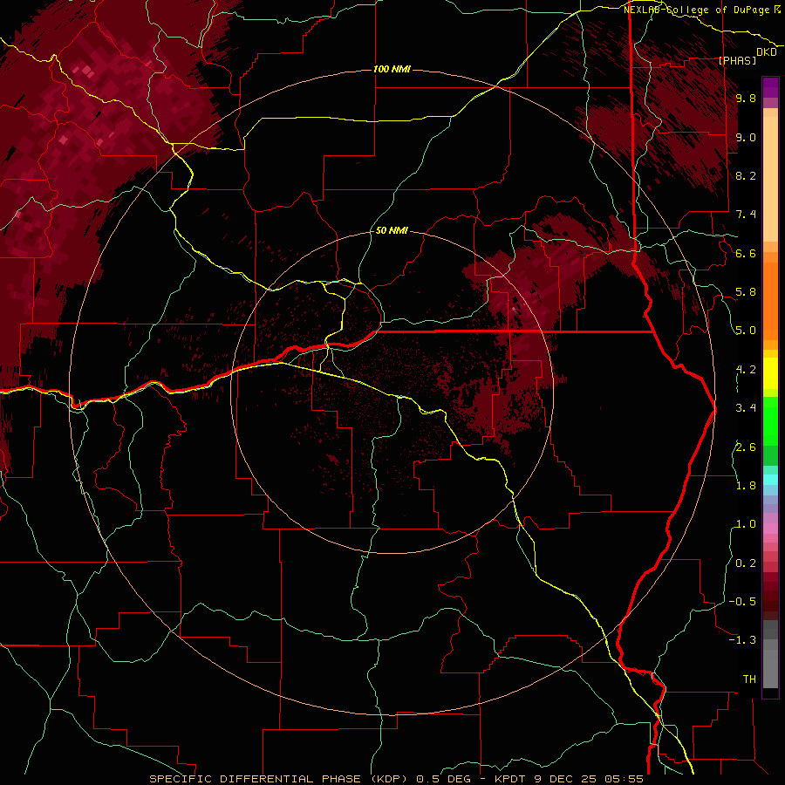The height and width of the screenshot is (785, 785).
Task: Click the 4.2 scale value
Action: [x=746, y=370]
